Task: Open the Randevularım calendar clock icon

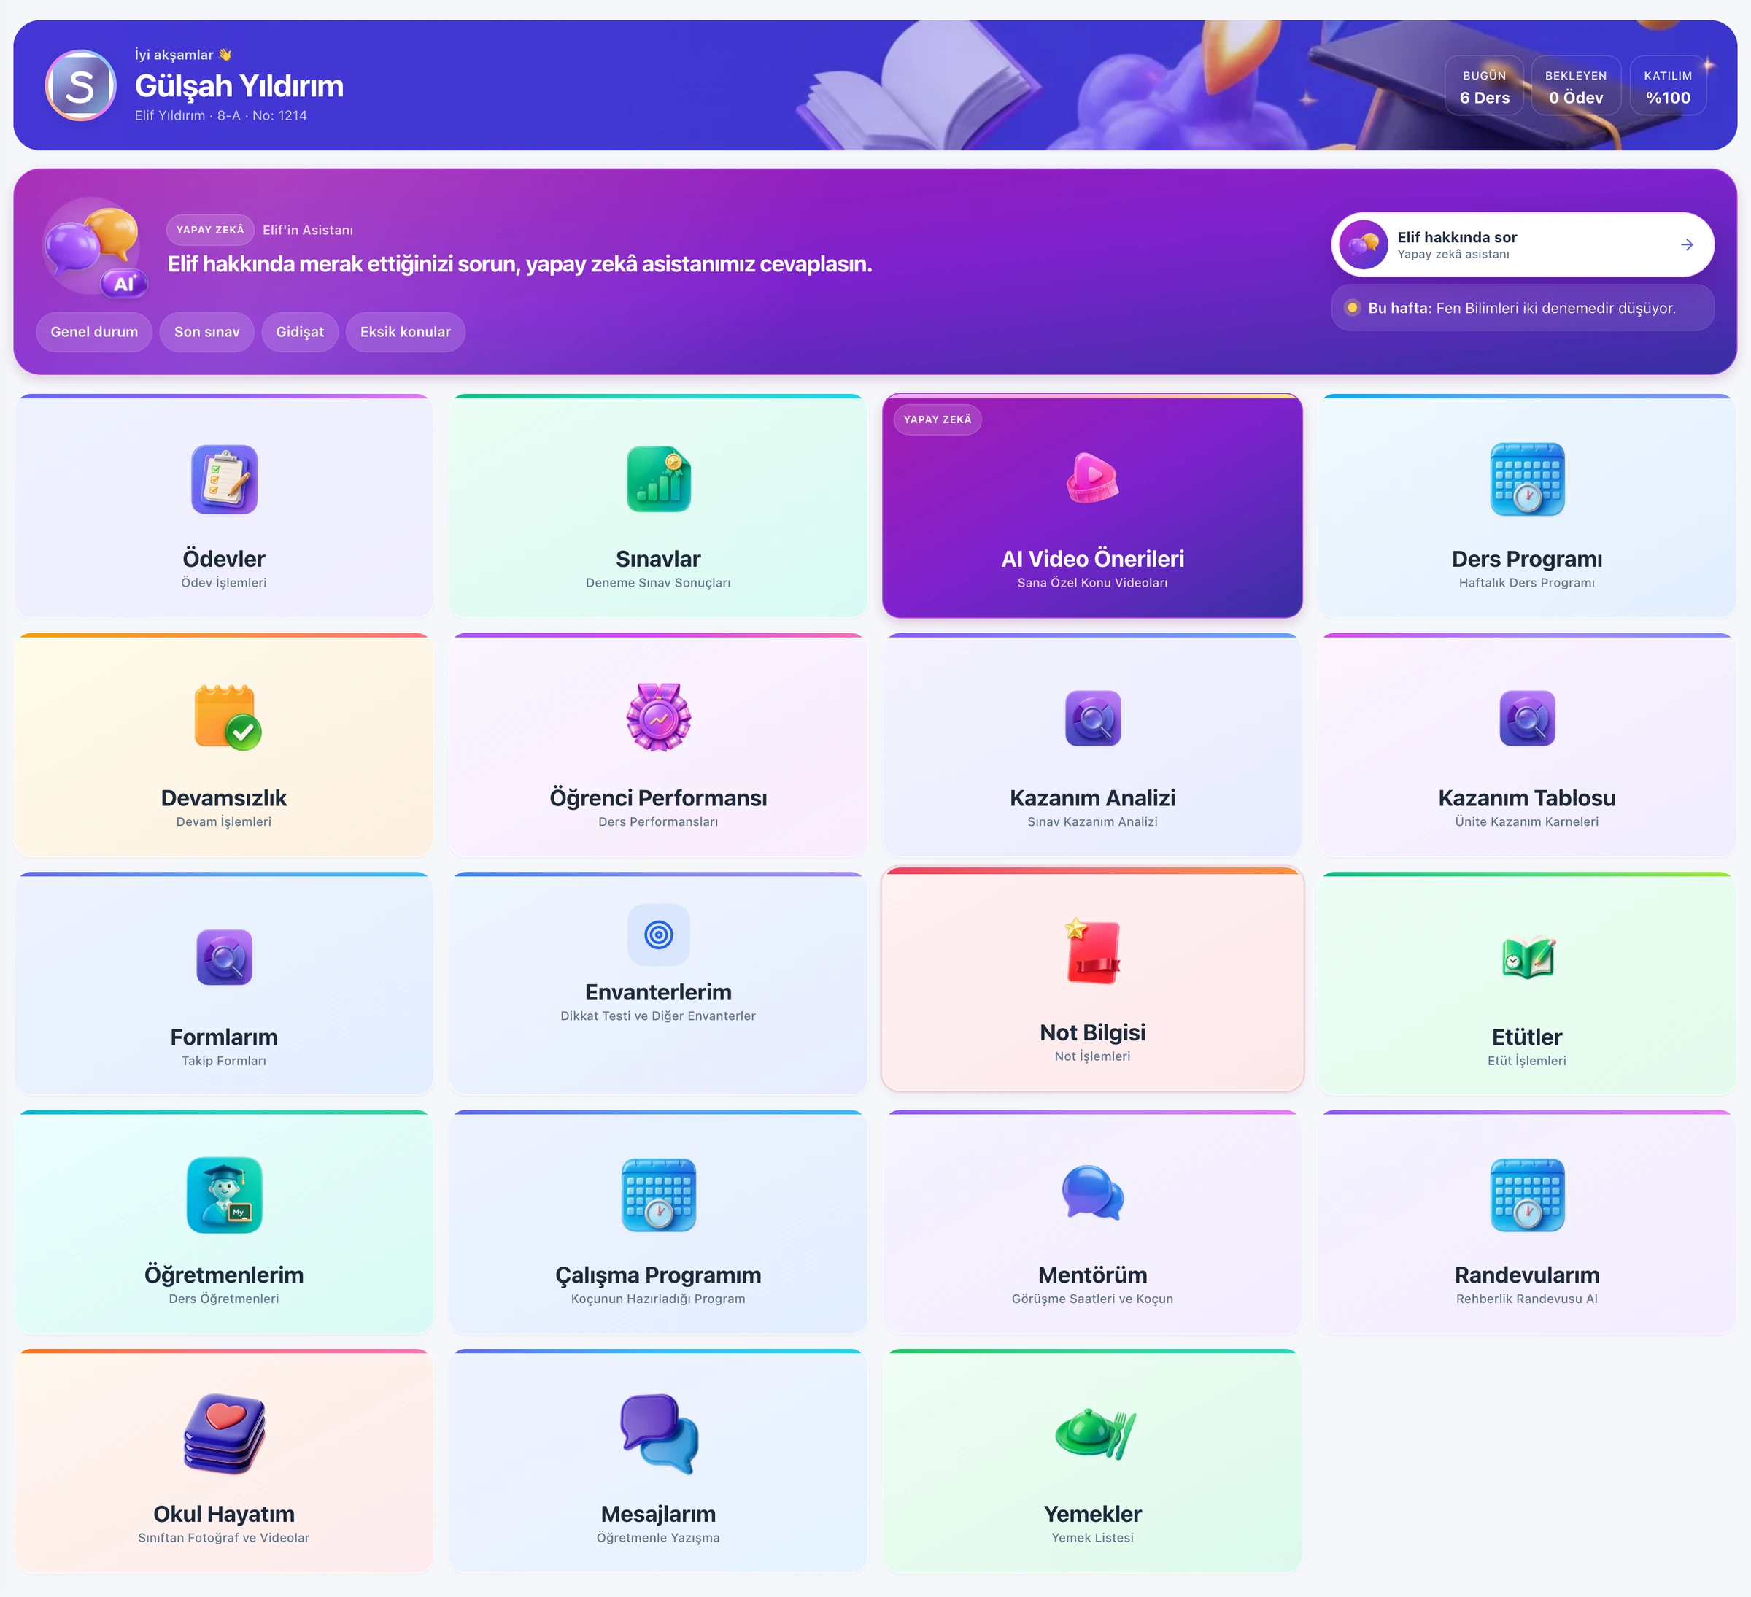Action: [x=1527, y=1195]
